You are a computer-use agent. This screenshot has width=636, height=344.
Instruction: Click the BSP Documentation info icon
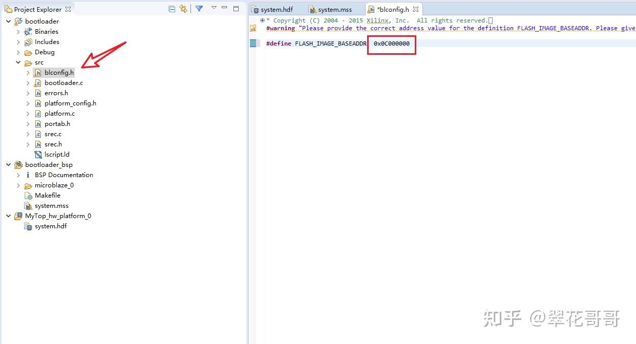pyautogui.click(x=28, y=175)
